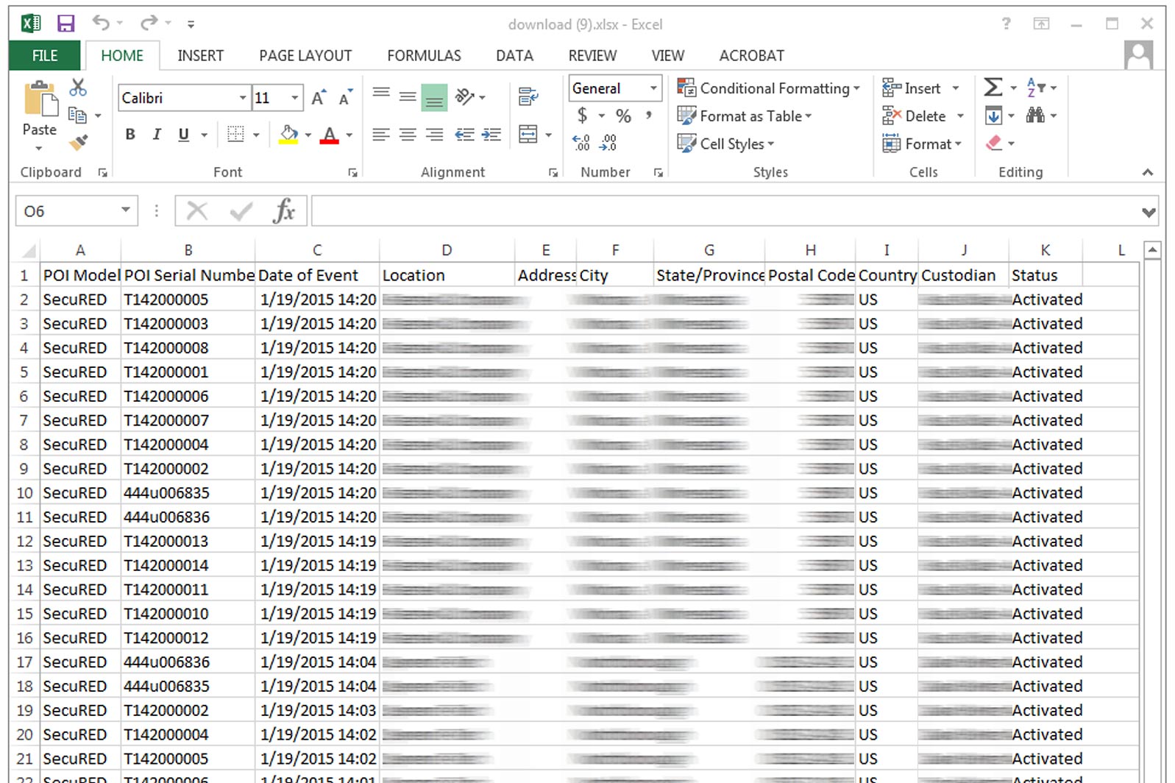Click Increase Decimal icon
The image size is (1175, 783).
(x=581, y=143)
